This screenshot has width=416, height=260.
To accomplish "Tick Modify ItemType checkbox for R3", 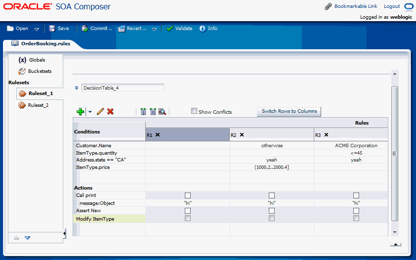I will (356, 218).
